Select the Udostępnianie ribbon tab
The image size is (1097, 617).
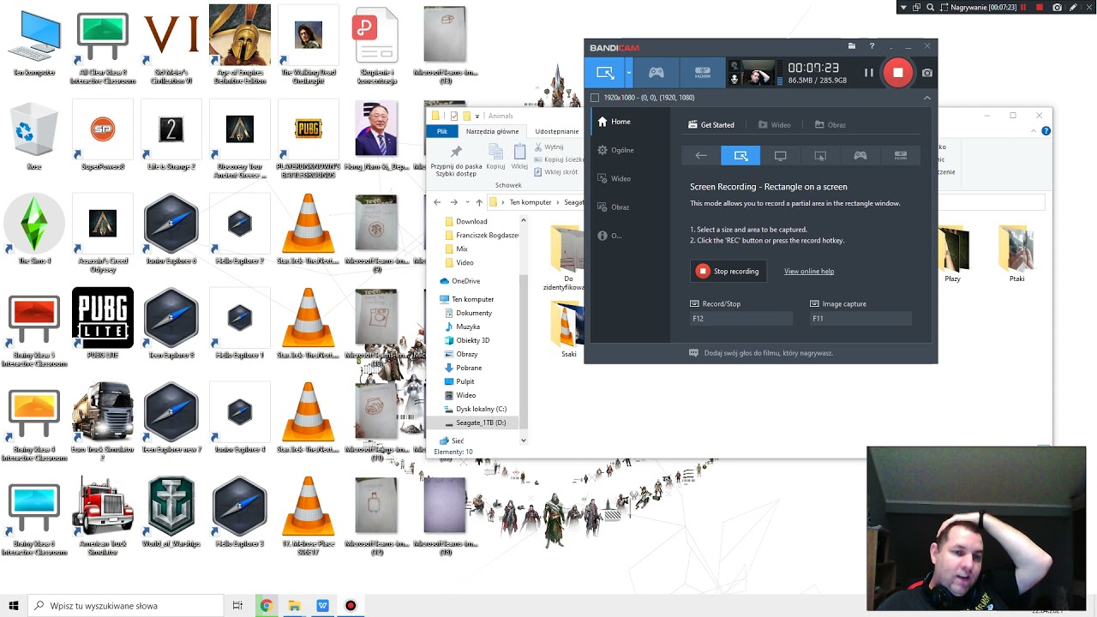(557, 131)
